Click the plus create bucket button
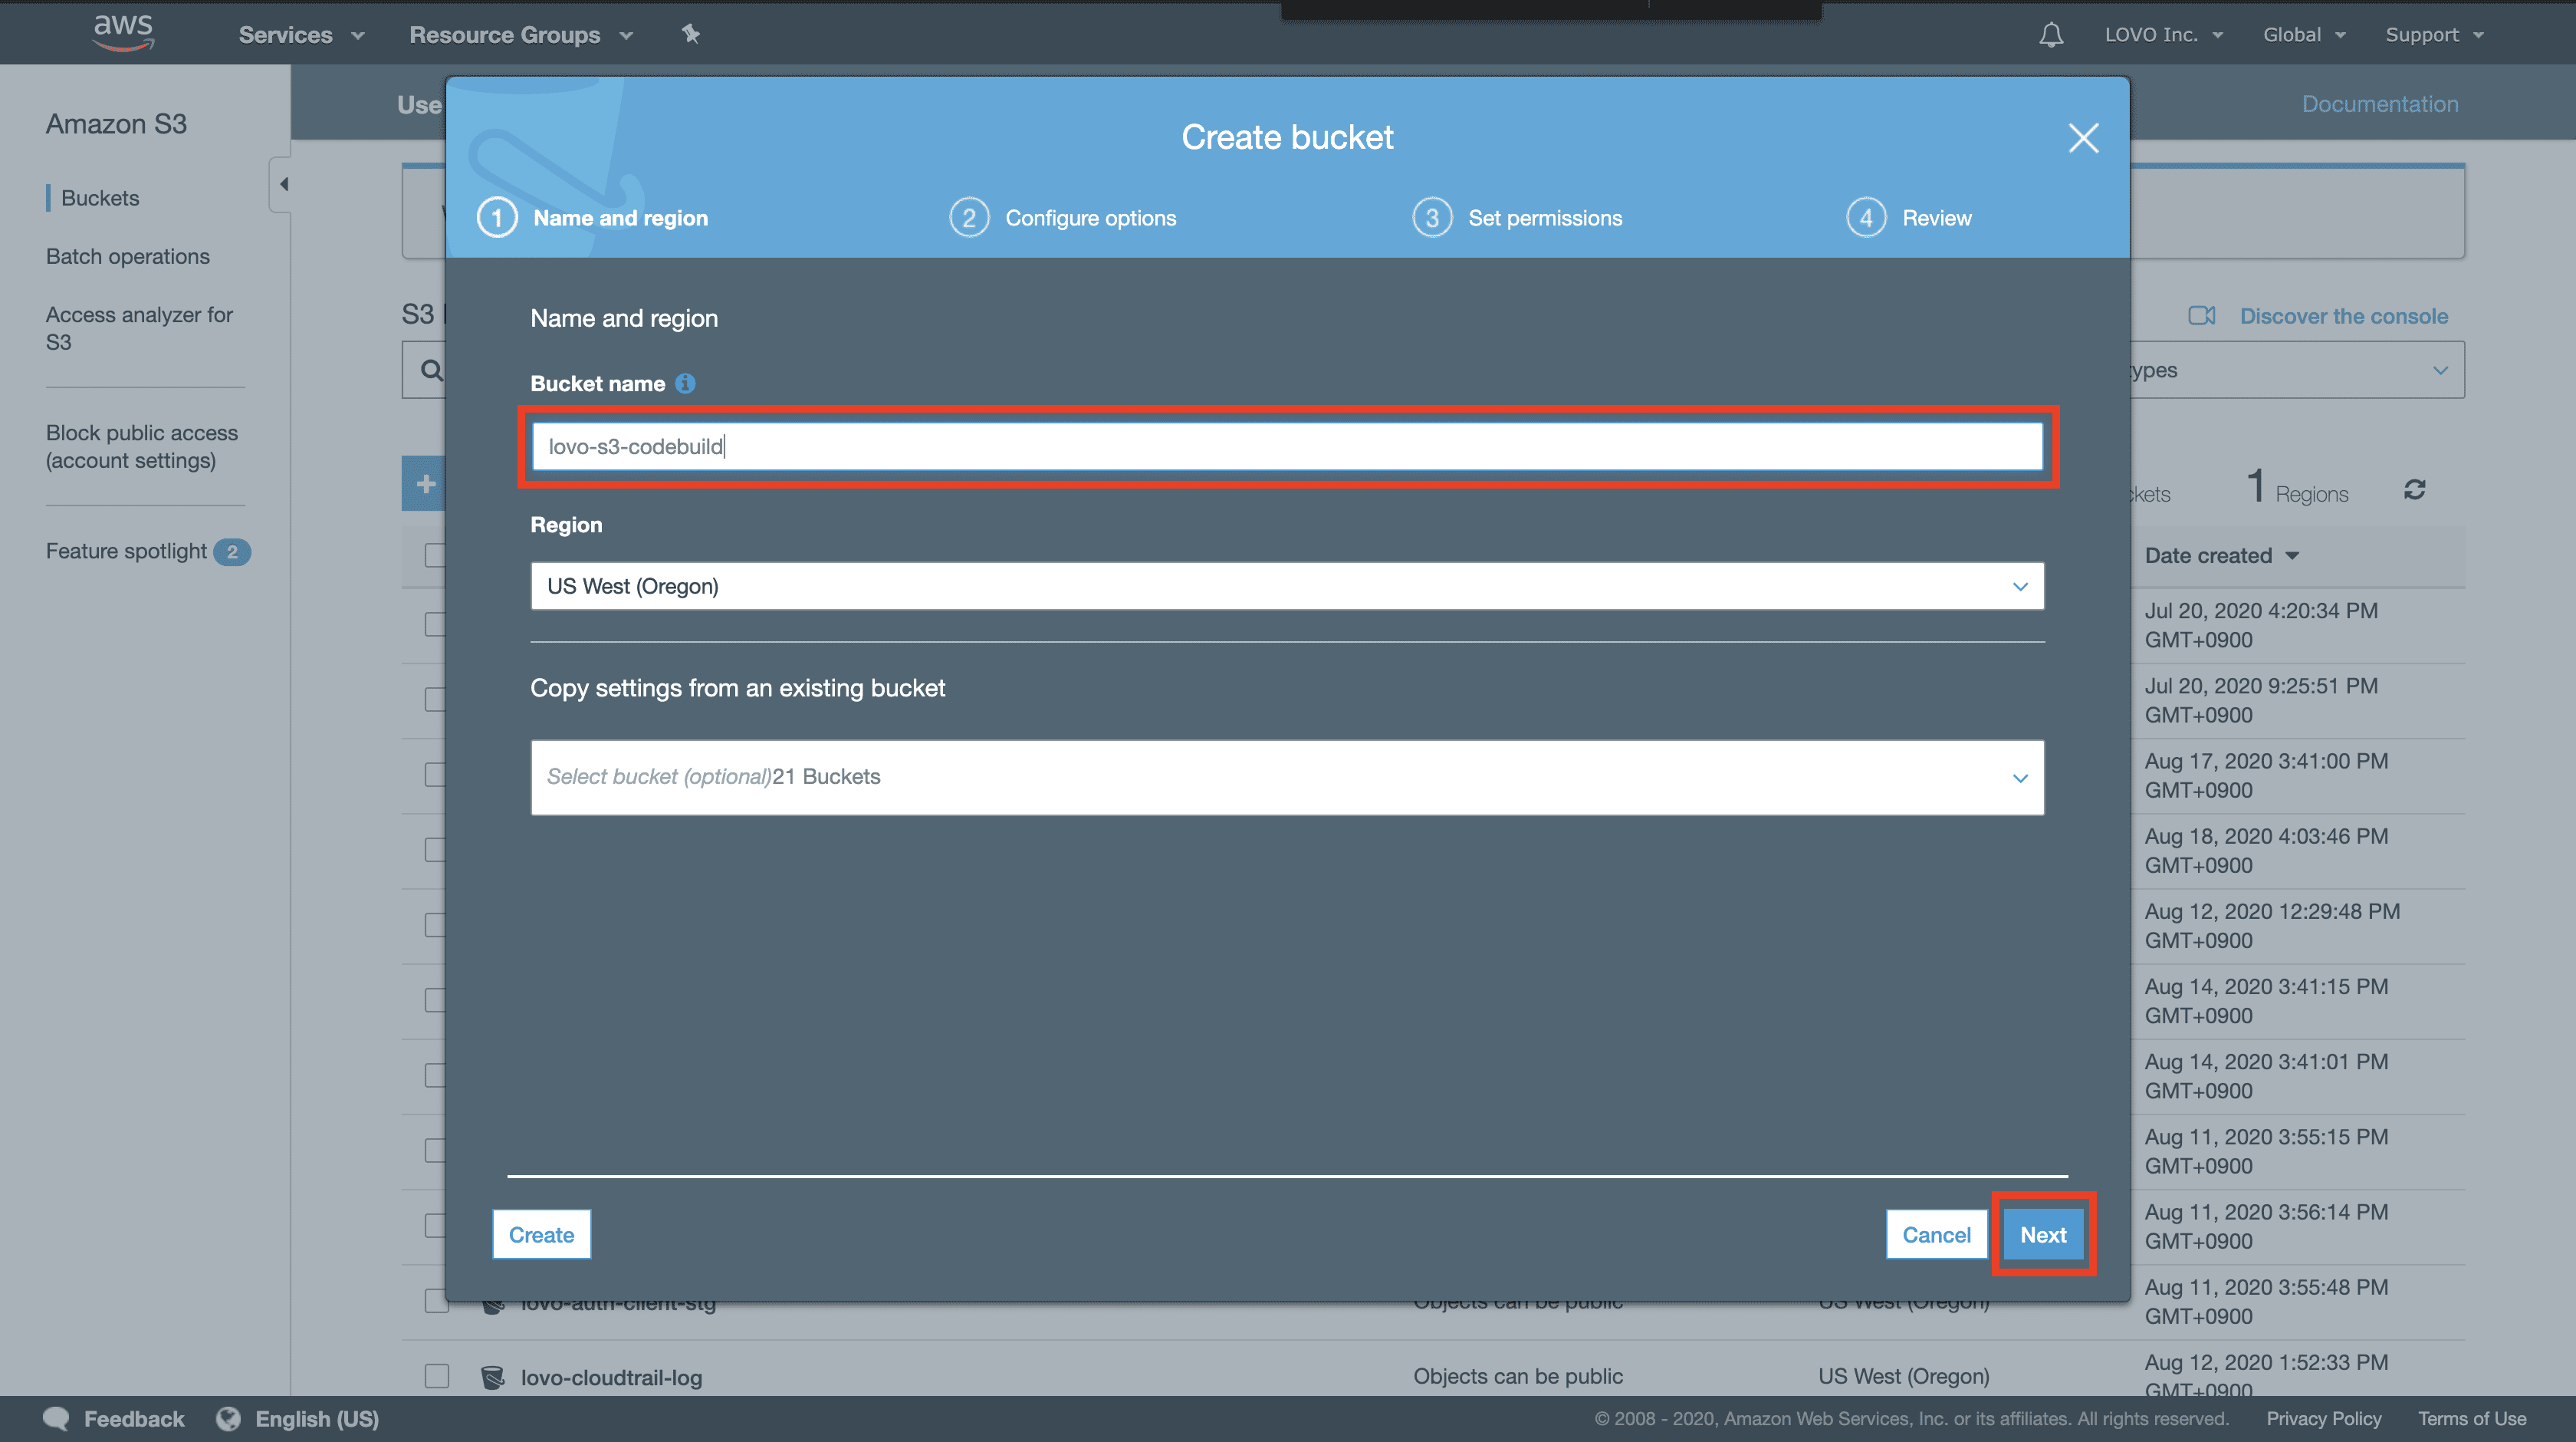Screen dimensions: 2576x1442 [x=424, y=484]
